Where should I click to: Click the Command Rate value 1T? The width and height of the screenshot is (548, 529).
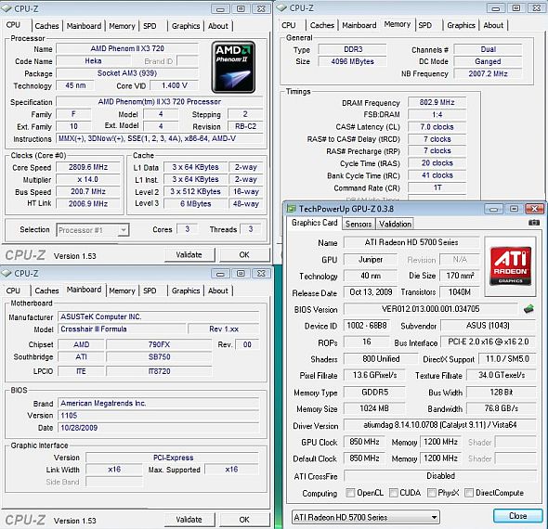437,187
